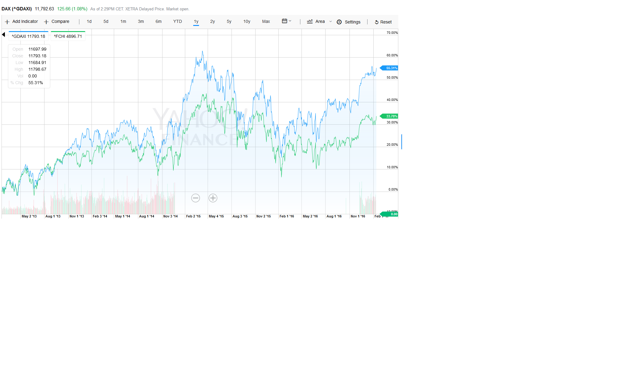Click the Compare button
The width and height of the screenshot is (641, 383).
point(60,21)
